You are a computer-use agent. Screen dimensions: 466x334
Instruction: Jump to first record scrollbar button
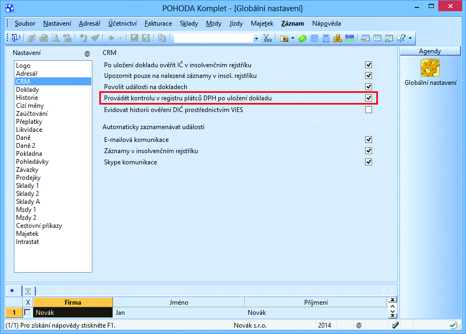click(392, 300)
